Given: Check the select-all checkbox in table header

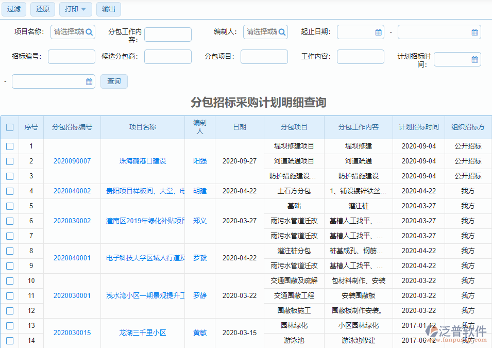Looking at the screenshot, I should pos(9,127).
